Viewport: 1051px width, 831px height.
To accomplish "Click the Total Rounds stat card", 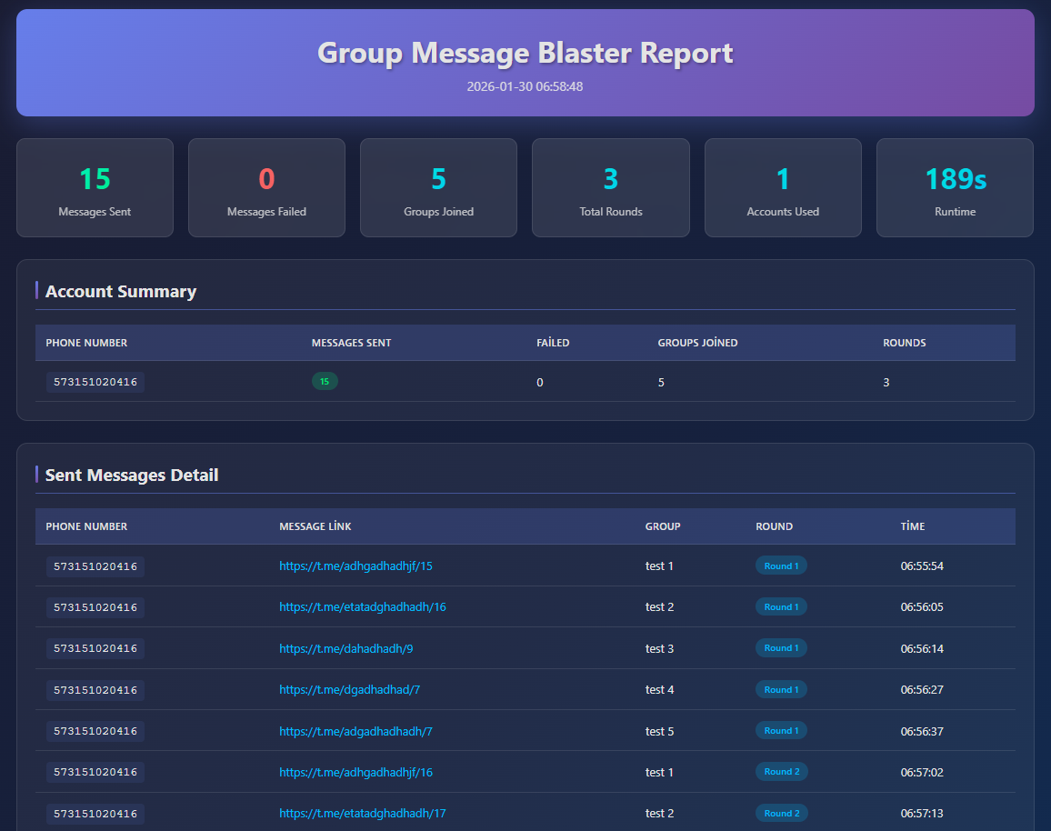I will click(x=610, y=187).
